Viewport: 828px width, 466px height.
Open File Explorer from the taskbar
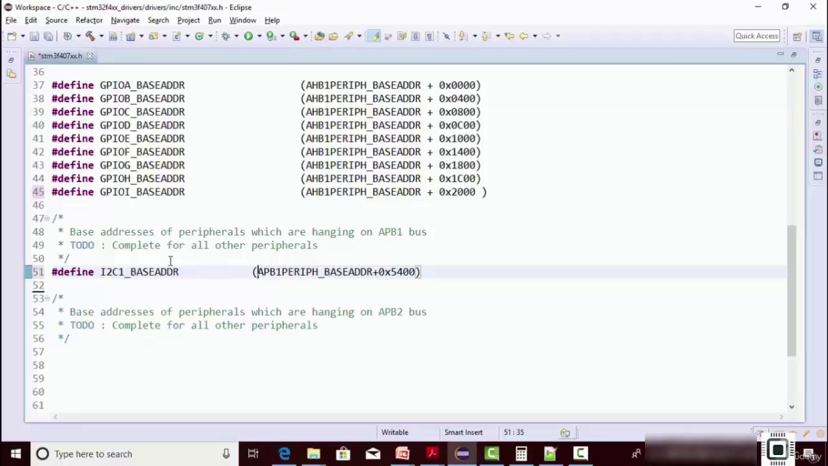(x=313, y=454)
